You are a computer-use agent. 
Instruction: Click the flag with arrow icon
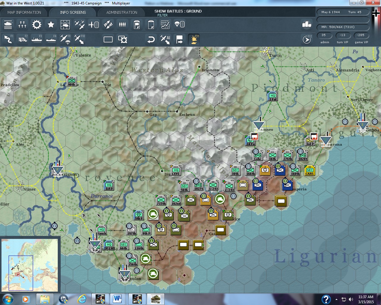(179, 39)
